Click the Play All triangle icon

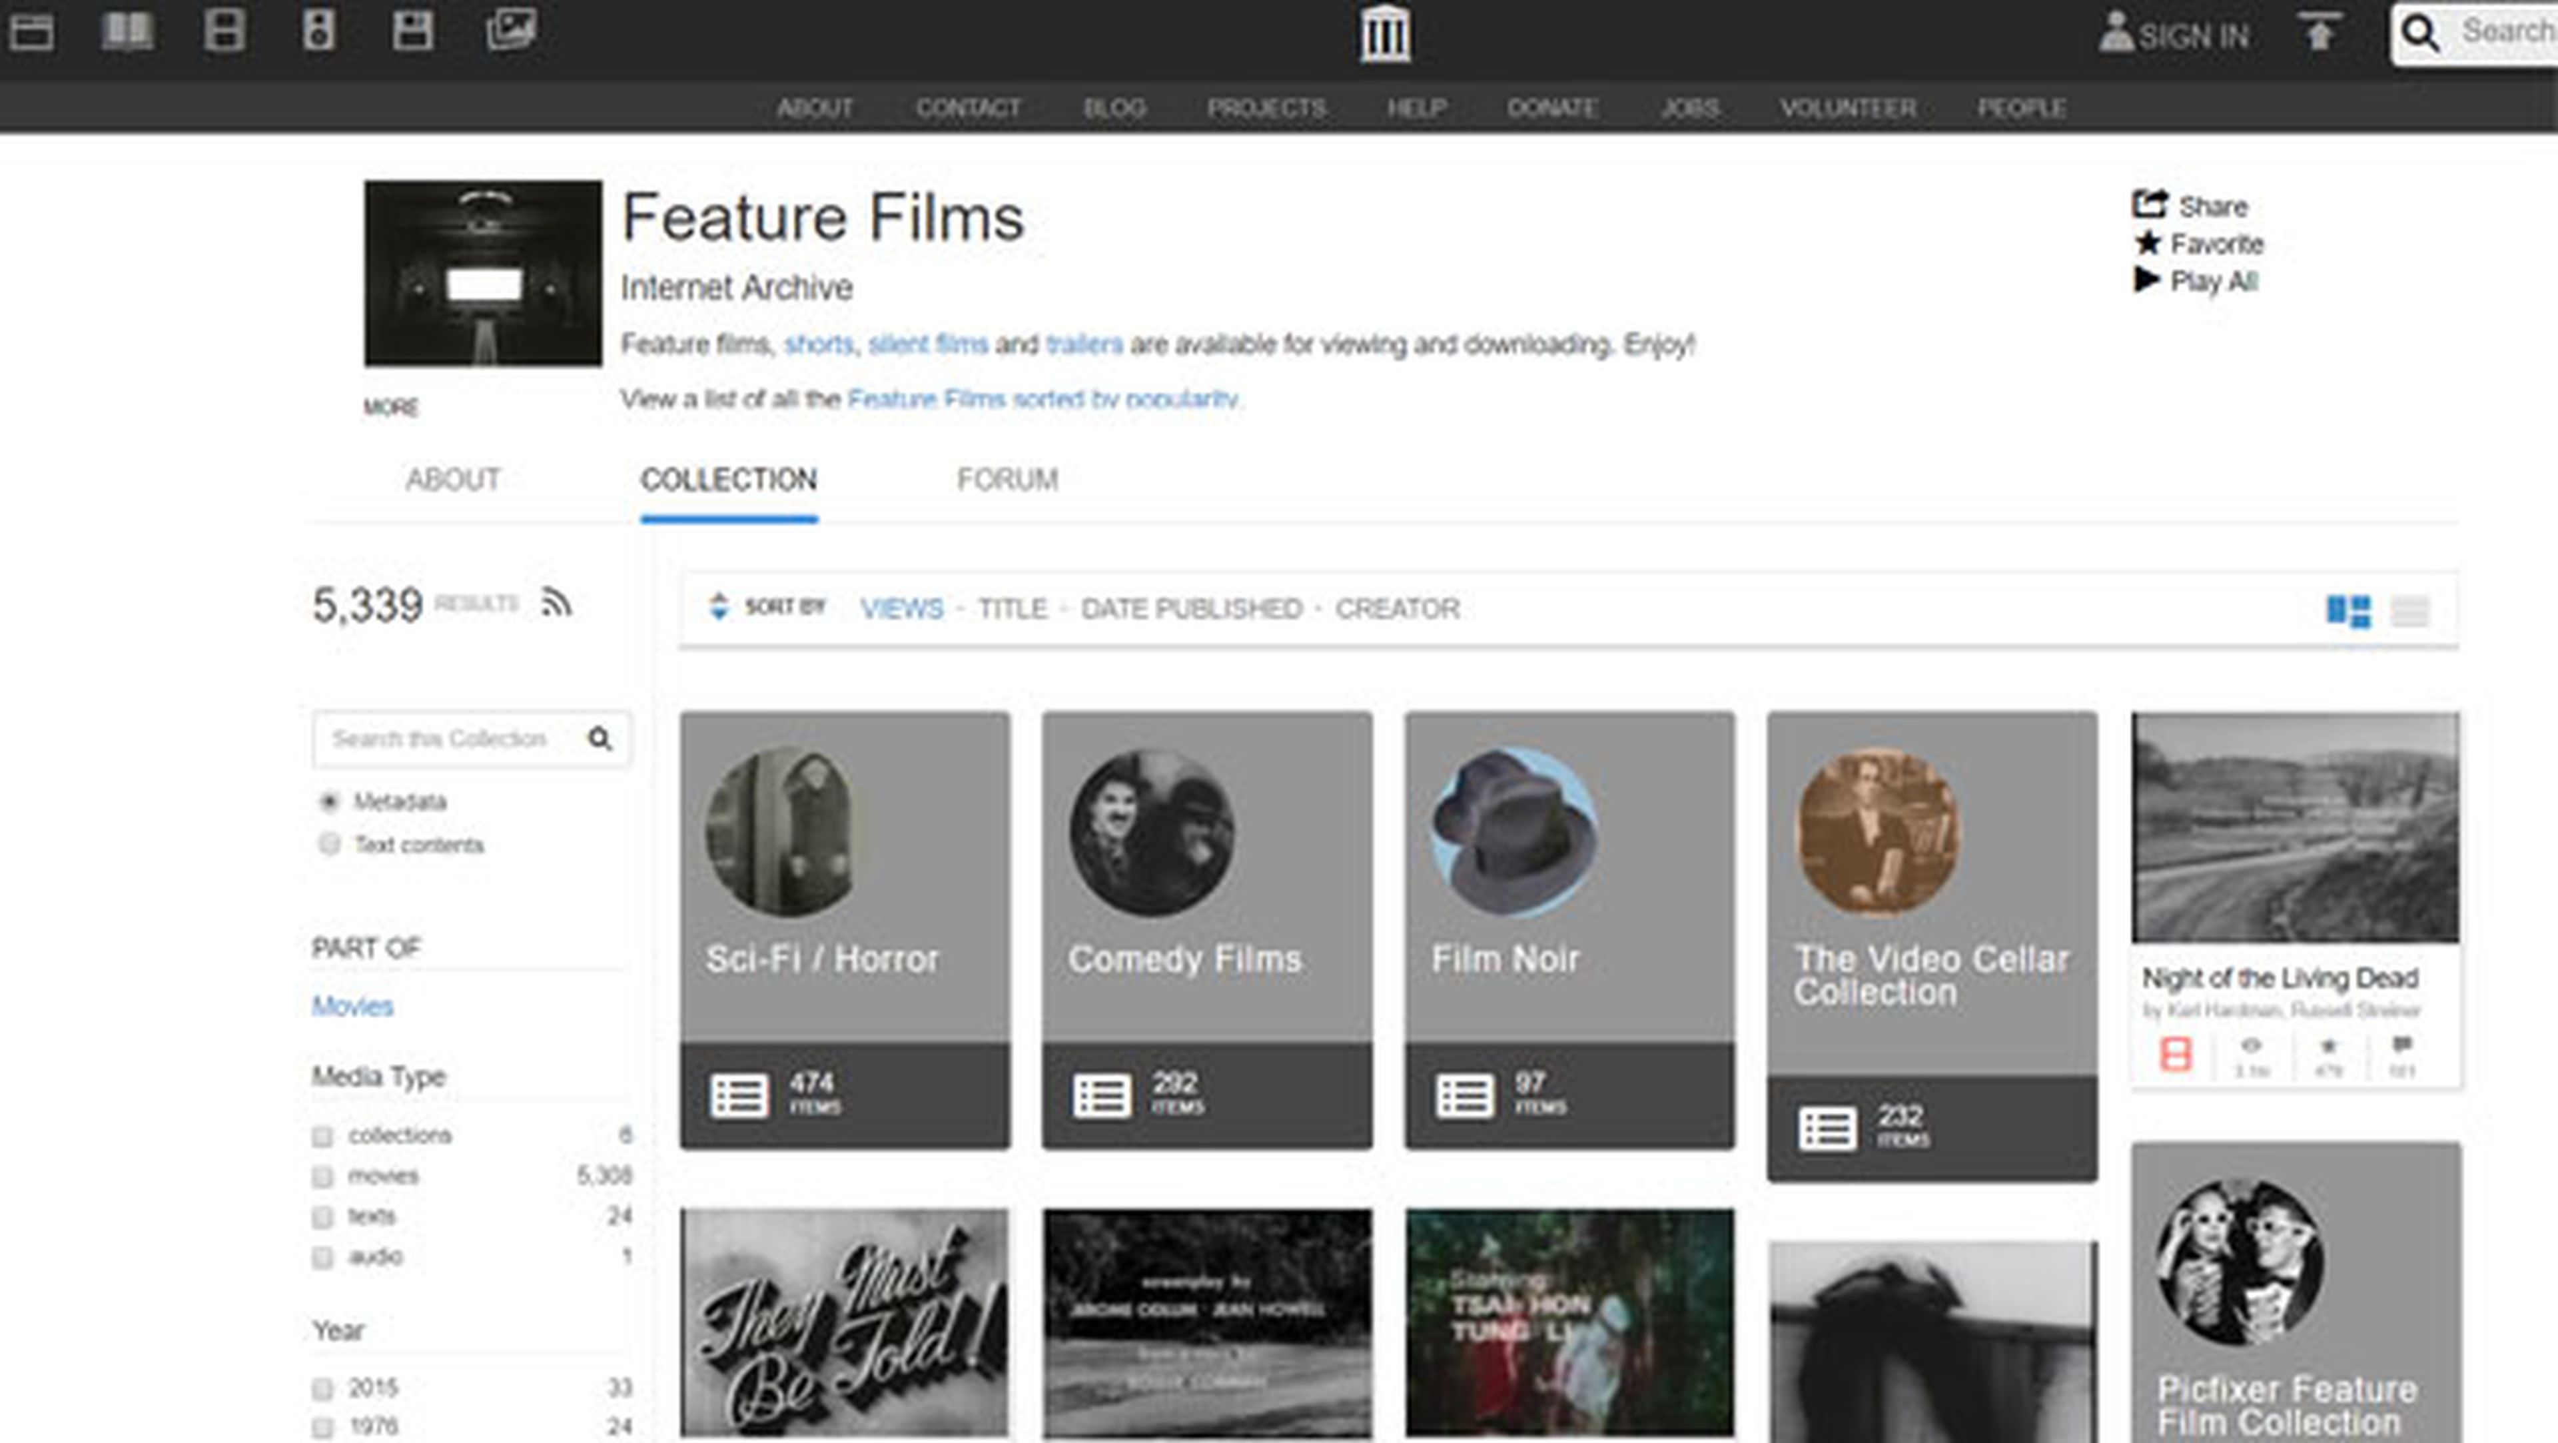pos(2146,281)
